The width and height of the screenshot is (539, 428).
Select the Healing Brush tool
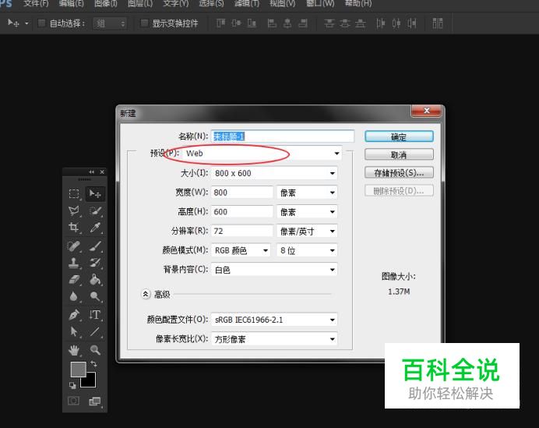tap(74, 246)
